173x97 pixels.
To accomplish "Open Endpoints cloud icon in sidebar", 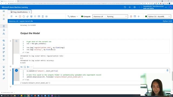I will pyautogui.click(x=4, y=60).
